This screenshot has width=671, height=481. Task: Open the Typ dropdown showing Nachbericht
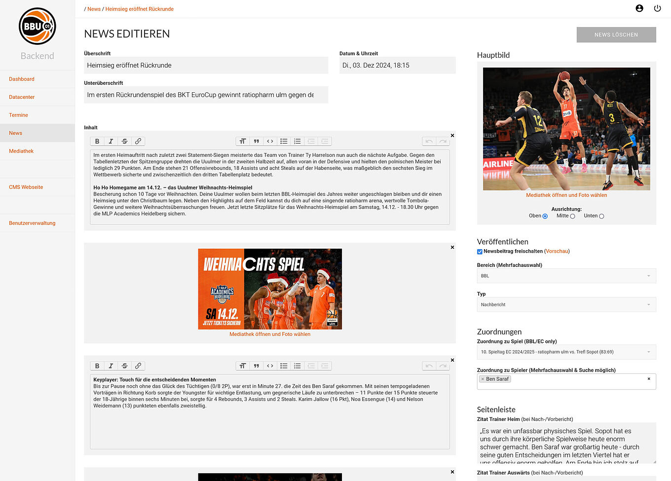(x=566, y=304)
